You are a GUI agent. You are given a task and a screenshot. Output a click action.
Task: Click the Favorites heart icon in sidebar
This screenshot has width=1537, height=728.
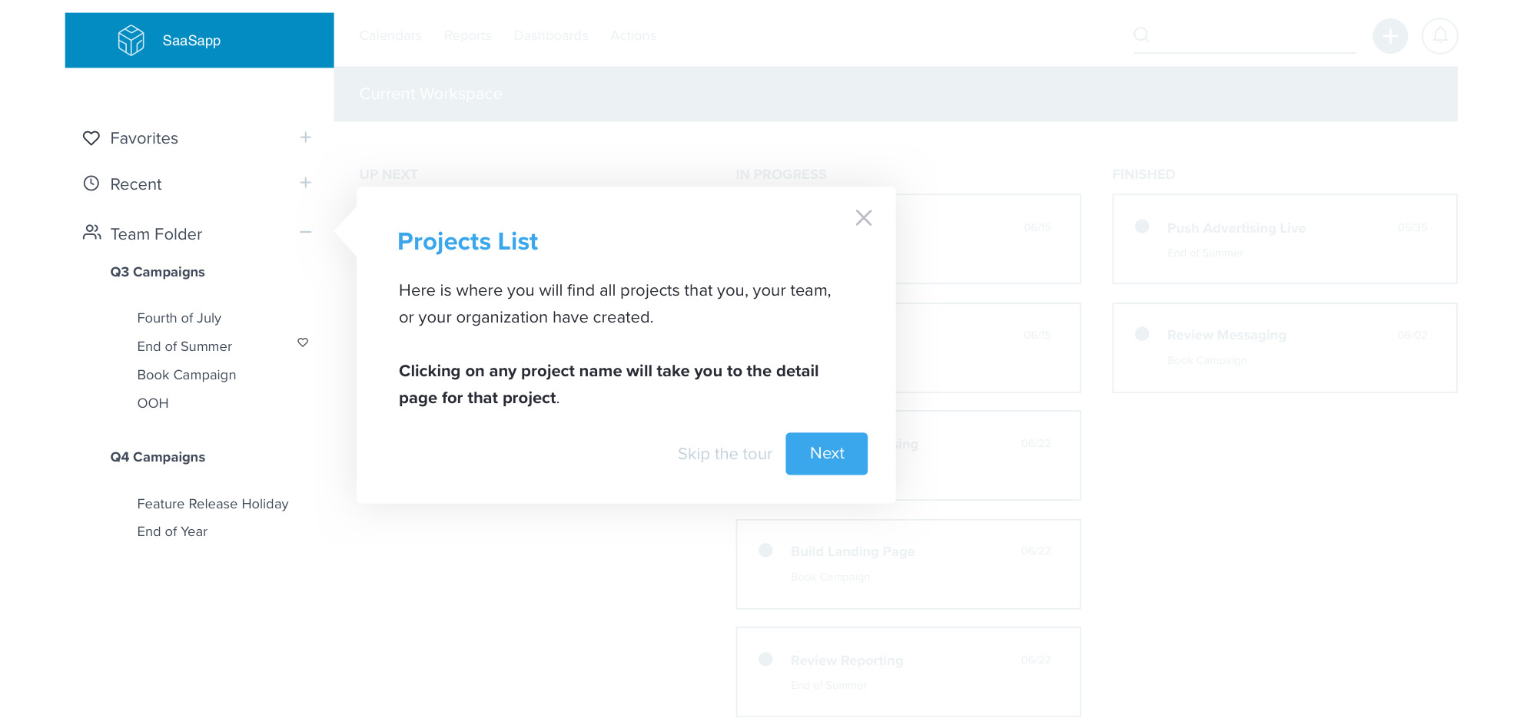tap(91, 138)
